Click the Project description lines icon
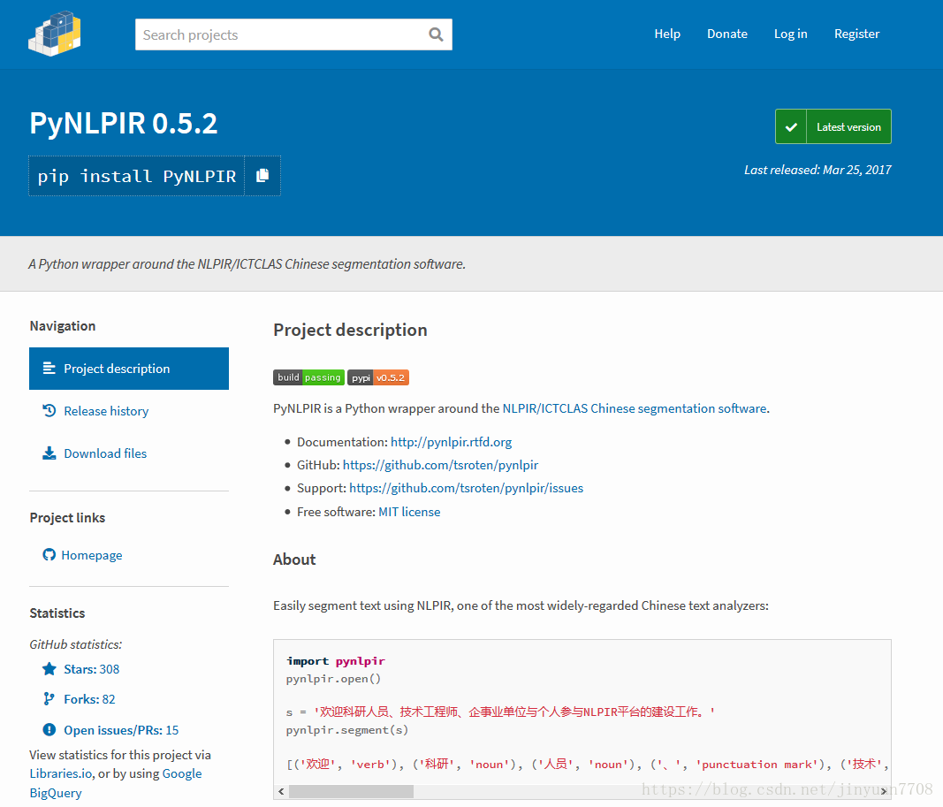 [x=49, y=368]
